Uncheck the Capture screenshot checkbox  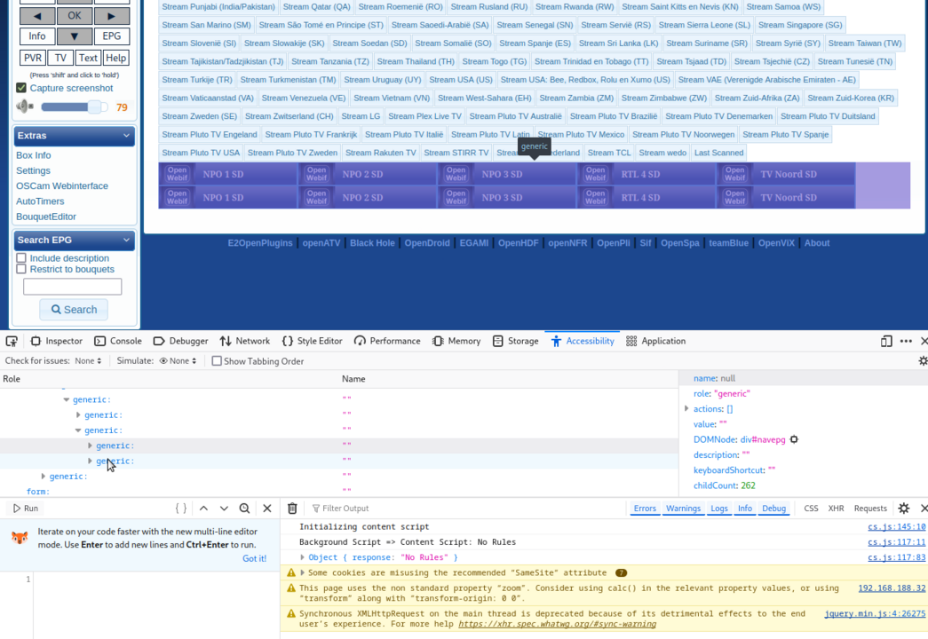click(20, 86)
